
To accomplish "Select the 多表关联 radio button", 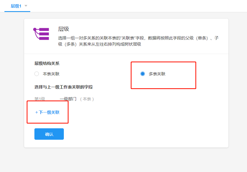I will click(x=143, y=74).
